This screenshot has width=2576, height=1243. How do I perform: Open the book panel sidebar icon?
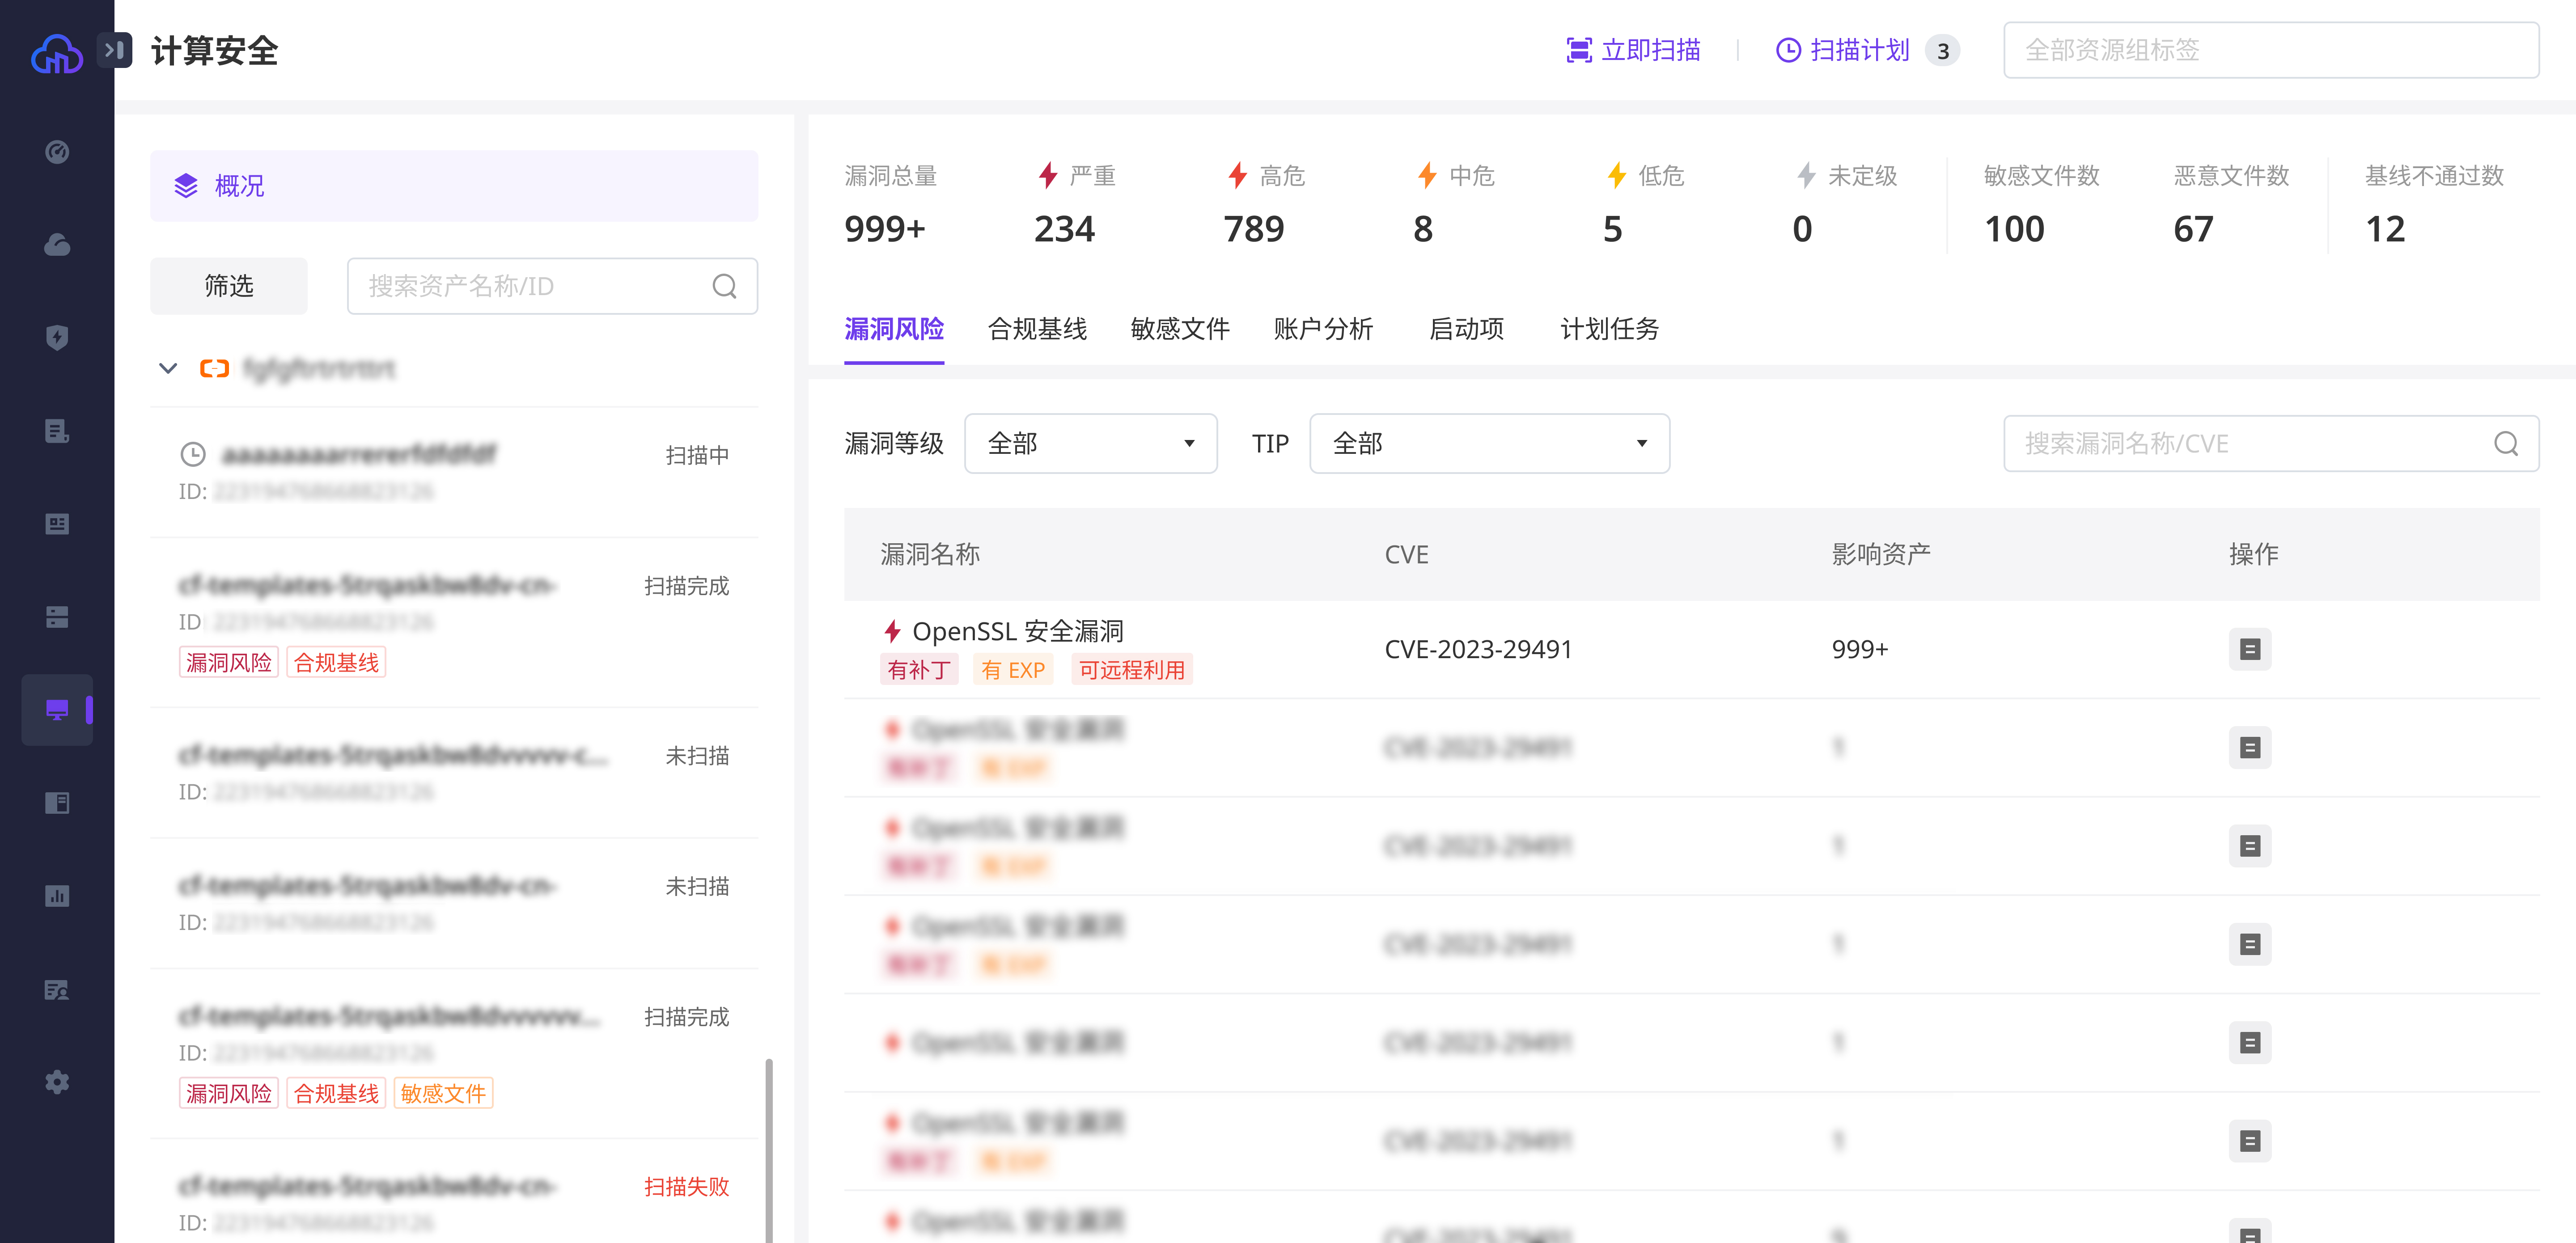click(57, 803)
